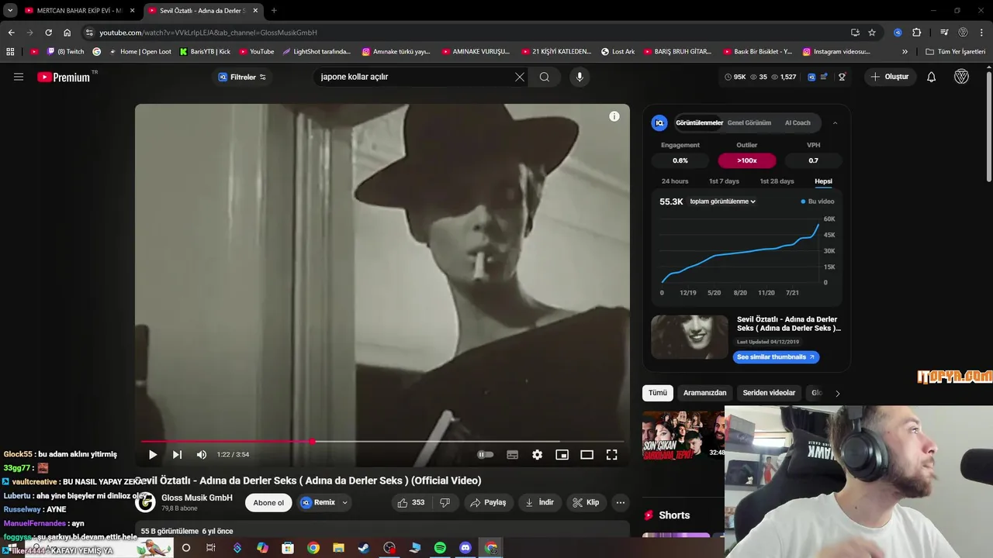Open LightShot bookmark

[317, 52]
